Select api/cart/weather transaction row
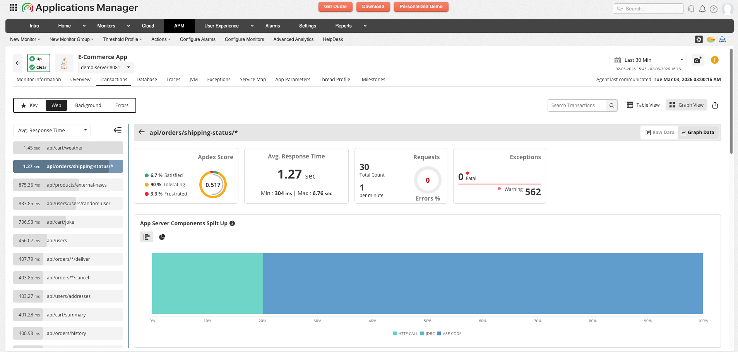738x352 pixels. 68,148
